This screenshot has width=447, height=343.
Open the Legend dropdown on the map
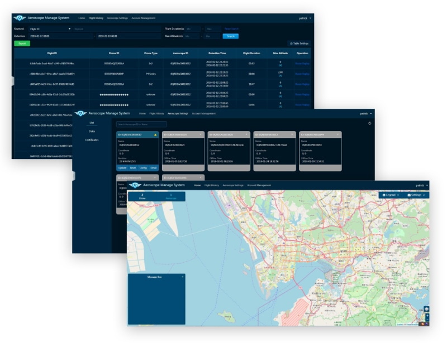[391, 195]
